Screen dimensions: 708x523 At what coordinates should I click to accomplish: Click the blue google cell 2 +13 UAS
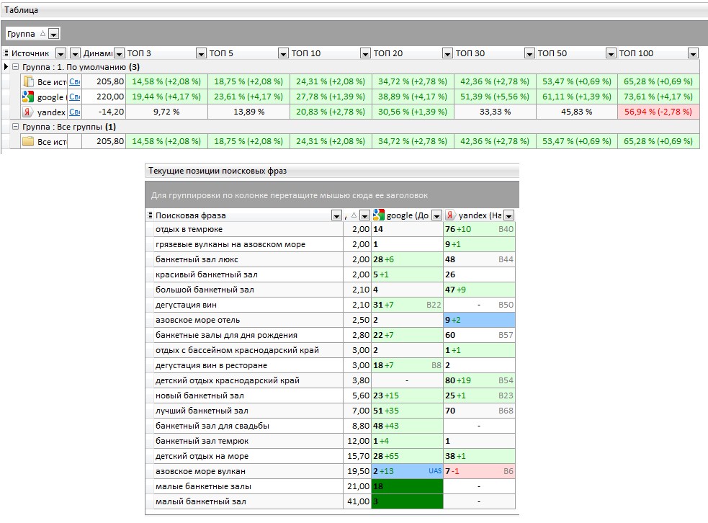(407, 471)
